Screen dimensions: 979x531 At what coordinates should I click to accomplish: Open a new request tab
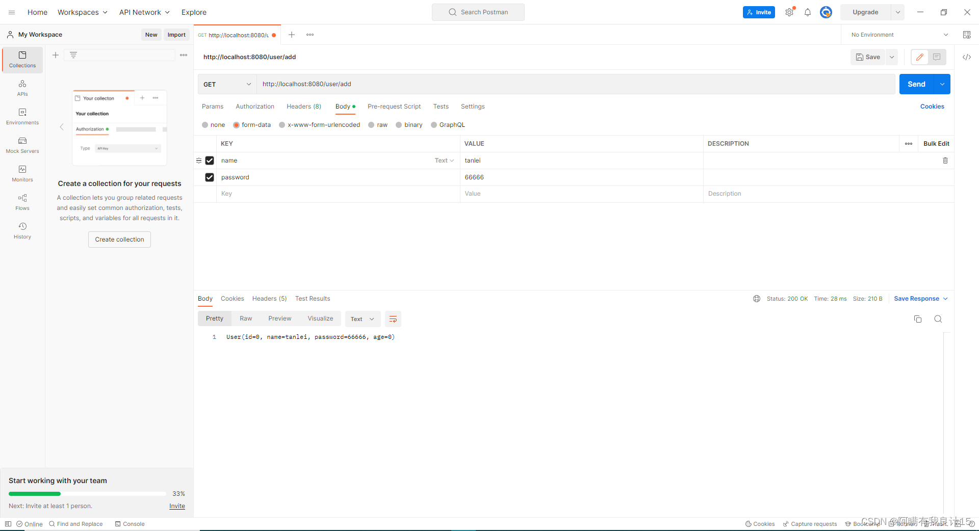coord(292,35)
